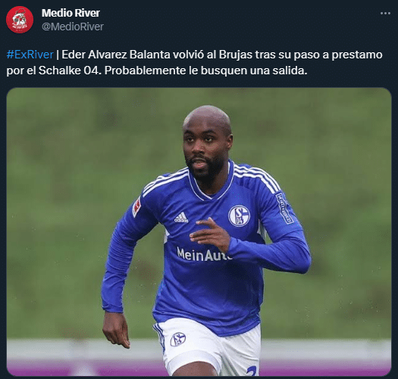Open the attached player photo
Screen dimensions: 398x379
tap(199, 232)
